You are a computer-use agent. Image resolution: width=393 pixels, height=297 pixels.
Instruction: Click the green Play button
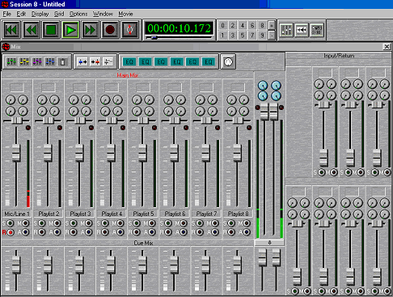[70, 30]
